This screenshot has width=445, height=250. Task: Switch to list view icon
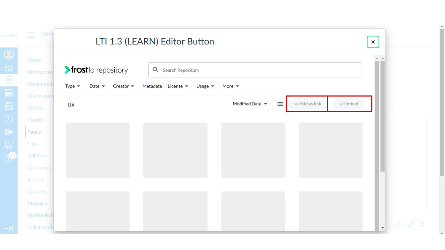pyautogui.click(x=280, y=104)
